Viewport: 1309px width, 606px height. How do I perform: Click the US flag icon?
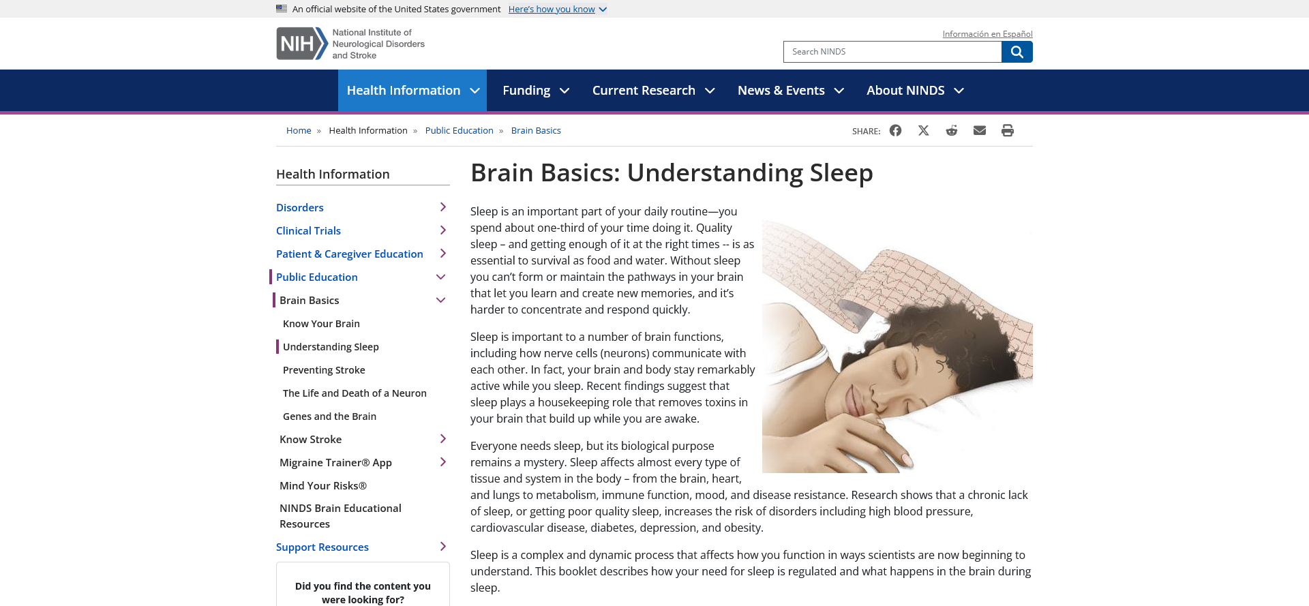(x=282, y=9)
